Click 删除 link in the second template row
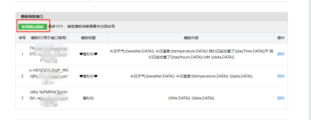 [281, 76]
